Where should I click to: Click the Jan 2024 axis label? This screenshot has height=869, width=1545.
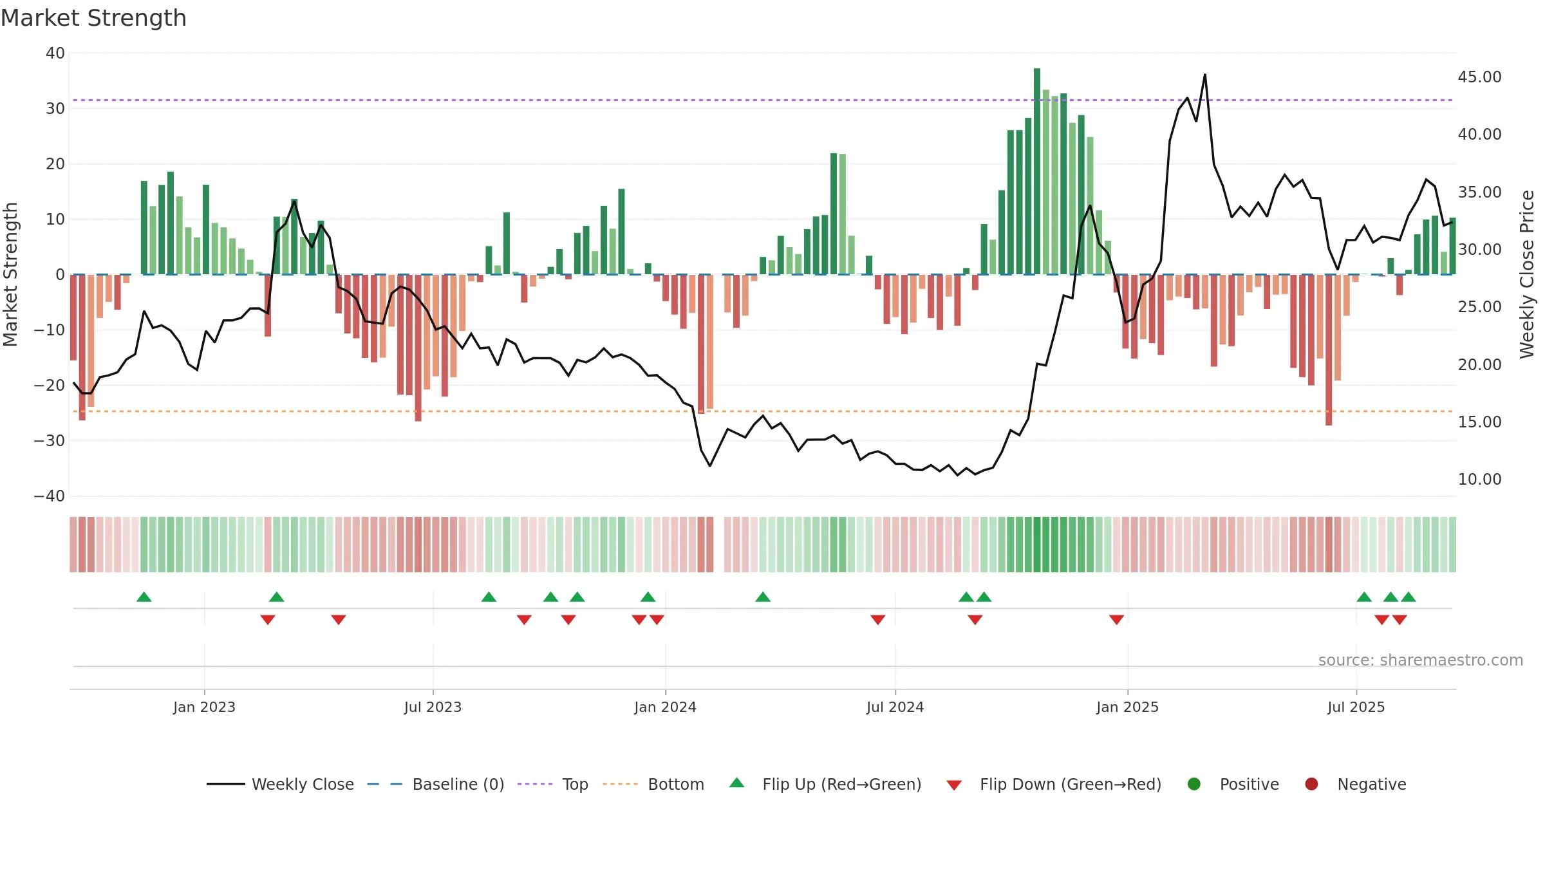point(665,707)
